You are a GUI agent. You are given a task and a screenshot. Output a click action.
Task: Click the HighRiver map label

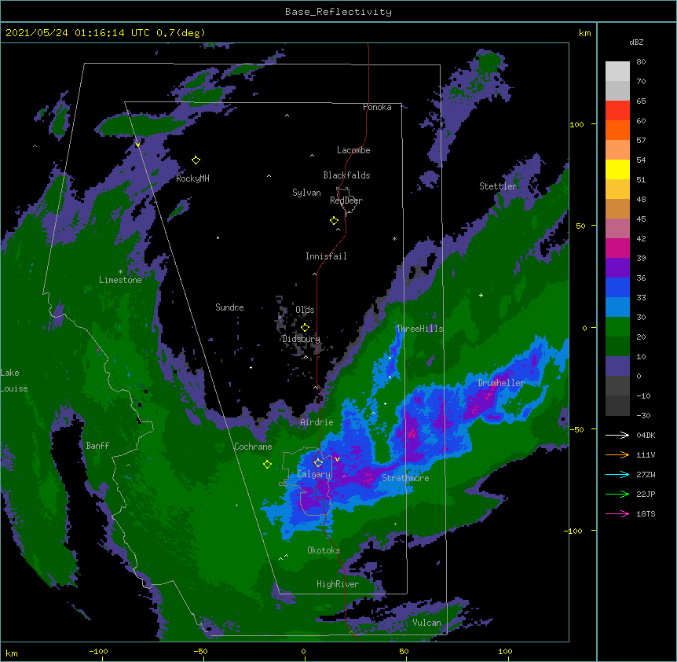338,584
